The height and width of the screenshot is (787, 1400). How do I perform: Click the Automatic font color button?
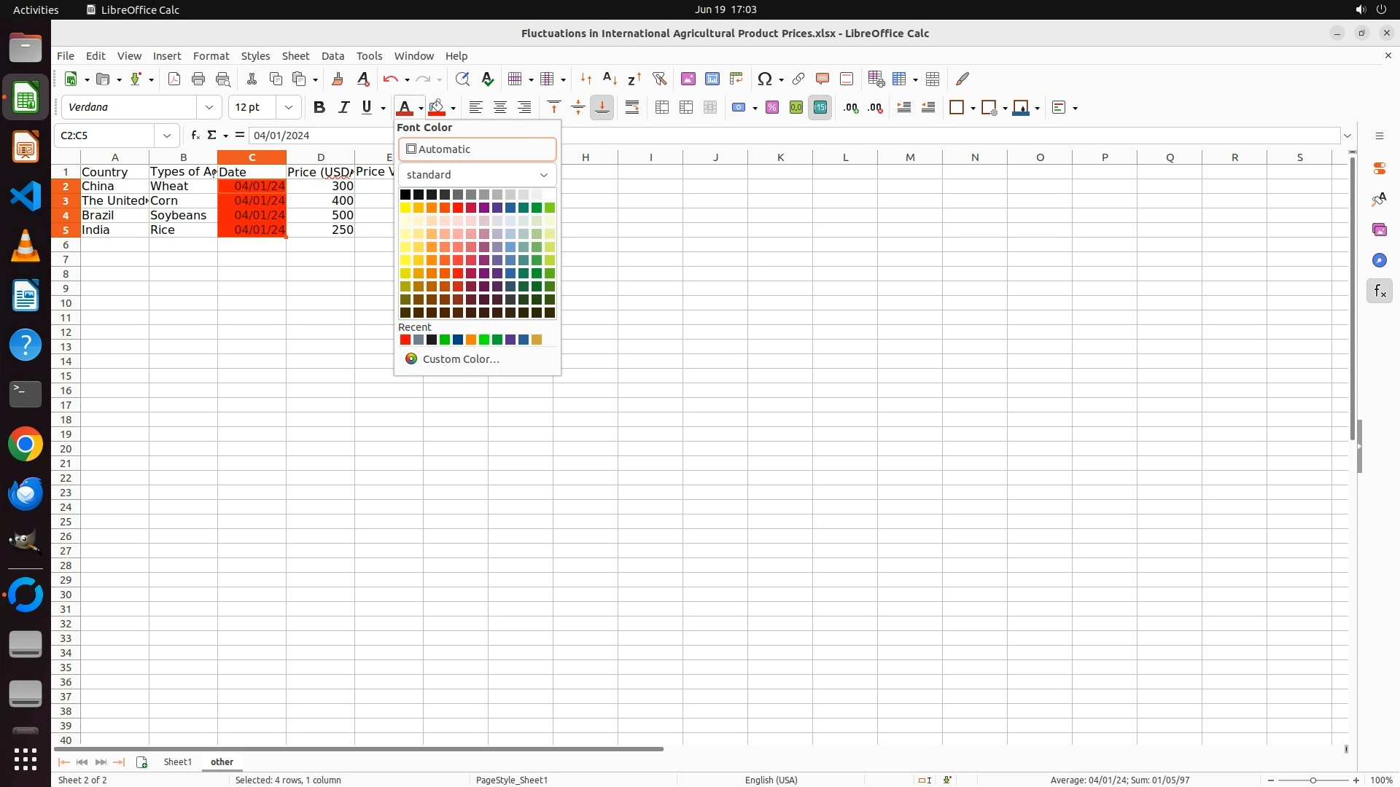click(477, 149)
